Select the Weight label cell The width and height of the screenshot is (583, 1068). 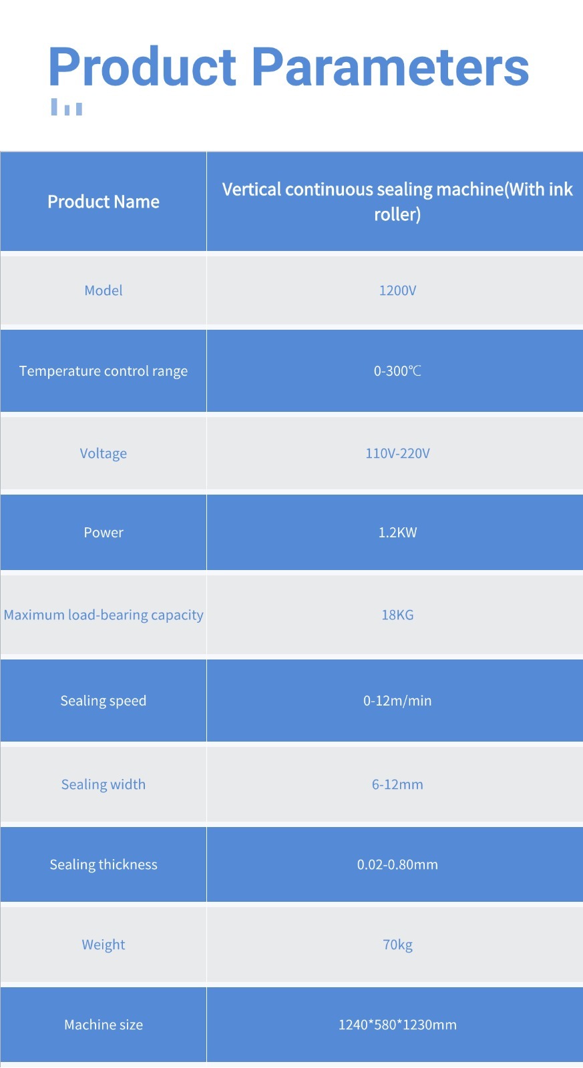(x=104, y=945)
